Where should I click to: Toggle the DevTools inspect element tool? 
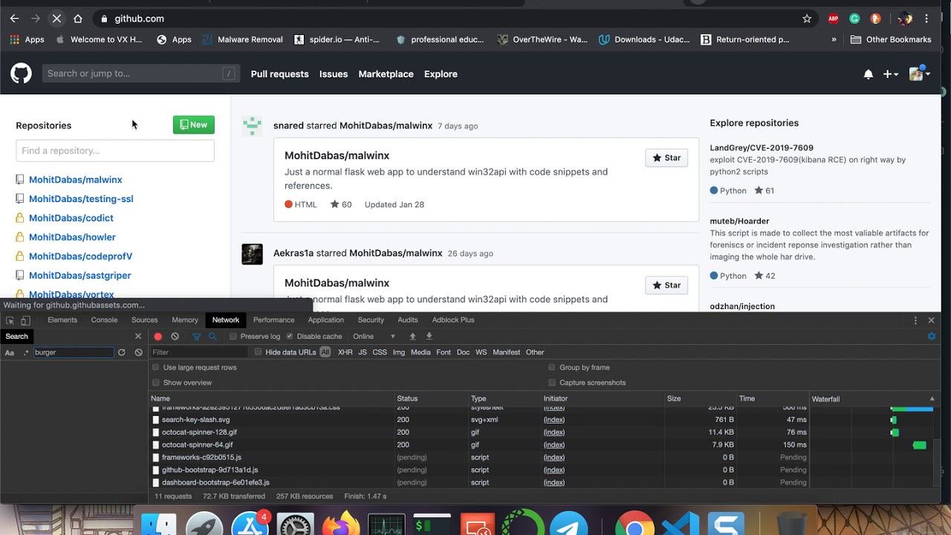10,320
